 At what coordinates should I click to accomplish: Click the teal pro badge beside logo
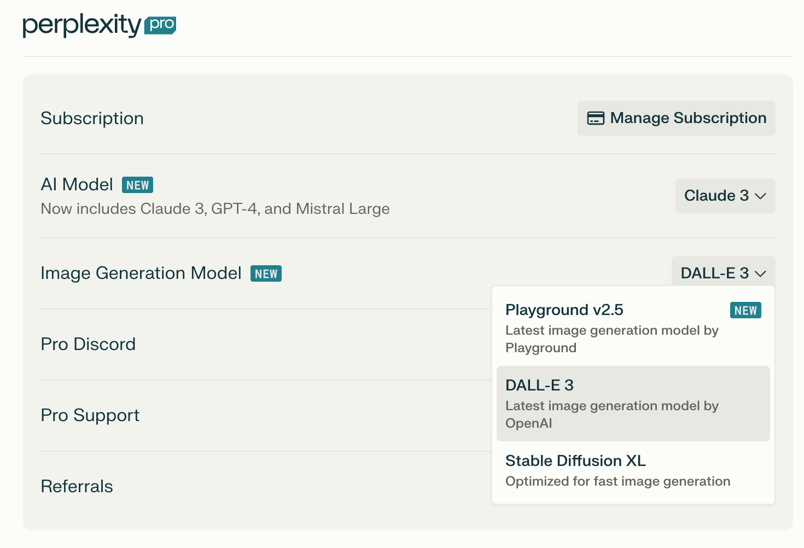click(160, 25)
